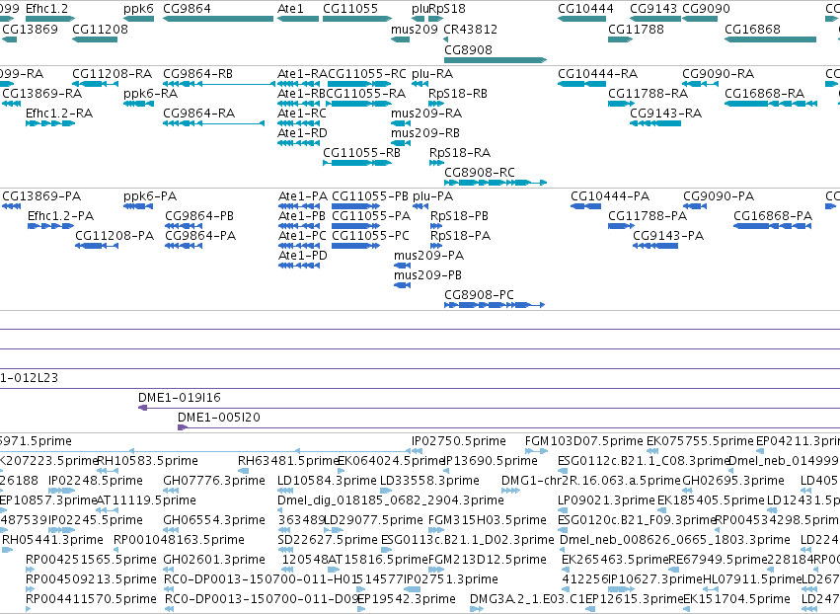The width and height of the screenshot is (840, 614).
Task: Select the Efhc1.2 gene in the gene track
Action: click(50, 19)
